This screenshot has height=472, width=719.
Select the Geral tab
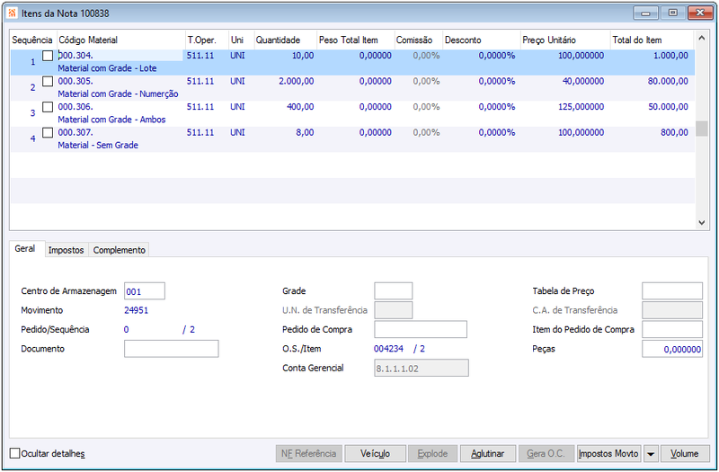coord(25,249)
